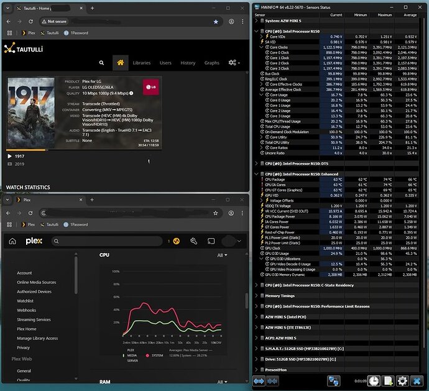The image size is (429, 391).
Task: Open Webhooks in Plex sidebar
Action: point(27,310)
